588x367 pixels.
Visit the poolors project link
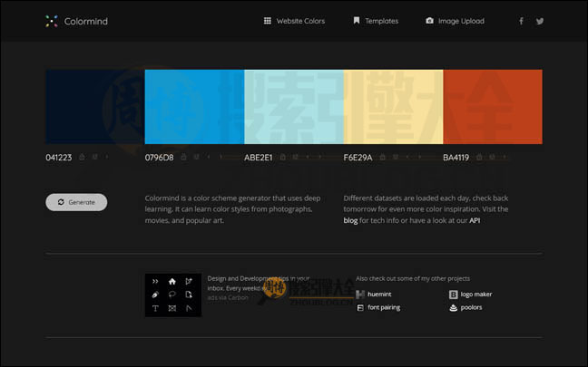(471, 307)
